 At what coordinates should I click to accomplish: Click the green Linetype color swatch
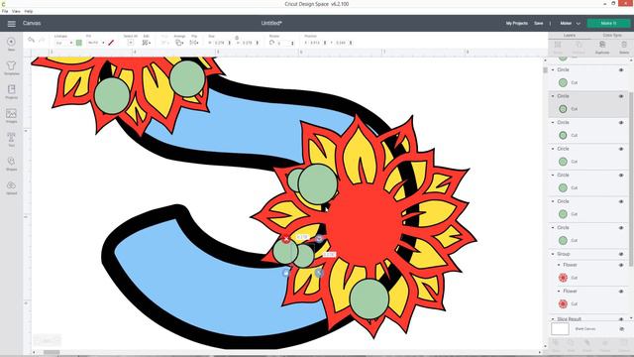[79, 43]
